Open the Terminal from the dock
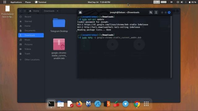198x111 pixels. [51, 104]
